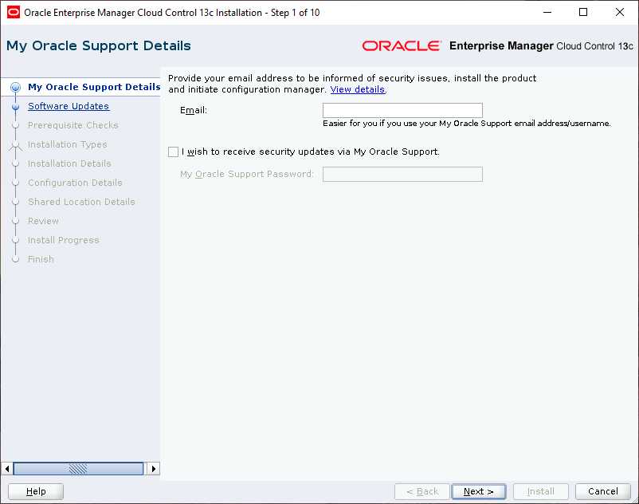Enable receiving security updates via My Oracle Support
This screenshot has height=504, width=639.
coord(173,152)
